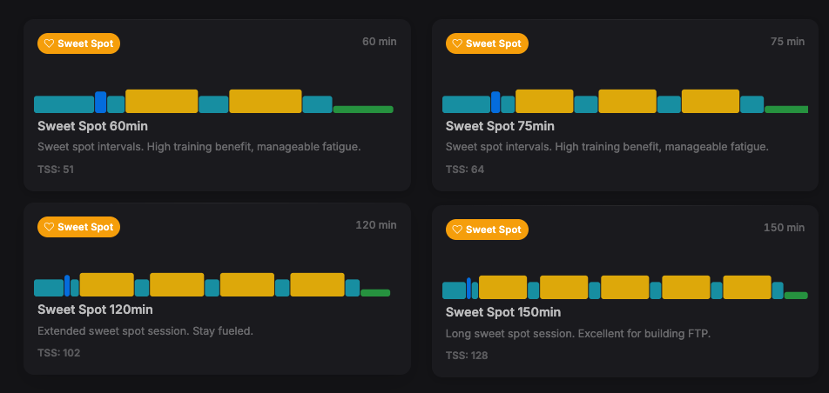This screenshot has width=829, height=393.
Task: Open the Sweet Spot 75min workout title
Action: tap(500, 126)
